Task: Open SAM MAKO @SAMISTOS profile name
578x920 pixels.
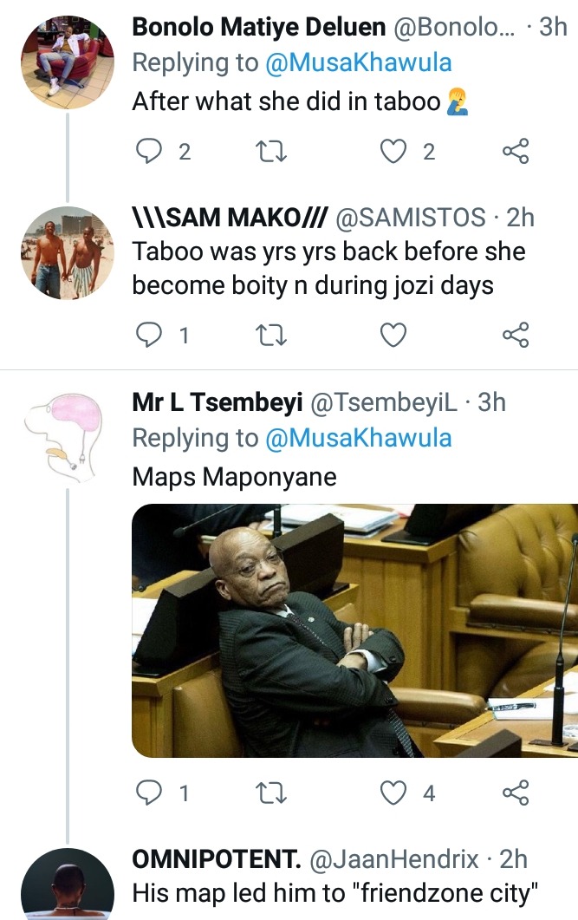Action: click(x=230, y=218)
